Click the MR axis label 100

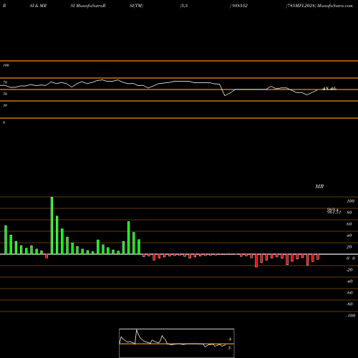tap(350, 201)
